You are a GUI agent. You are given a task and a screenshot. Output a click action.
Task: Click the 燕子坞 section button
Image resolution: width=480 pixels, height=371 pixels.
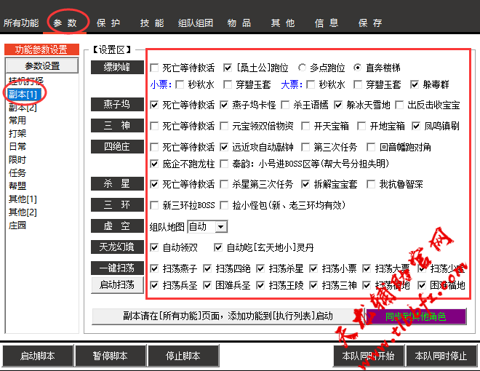[x=117, y=104]
